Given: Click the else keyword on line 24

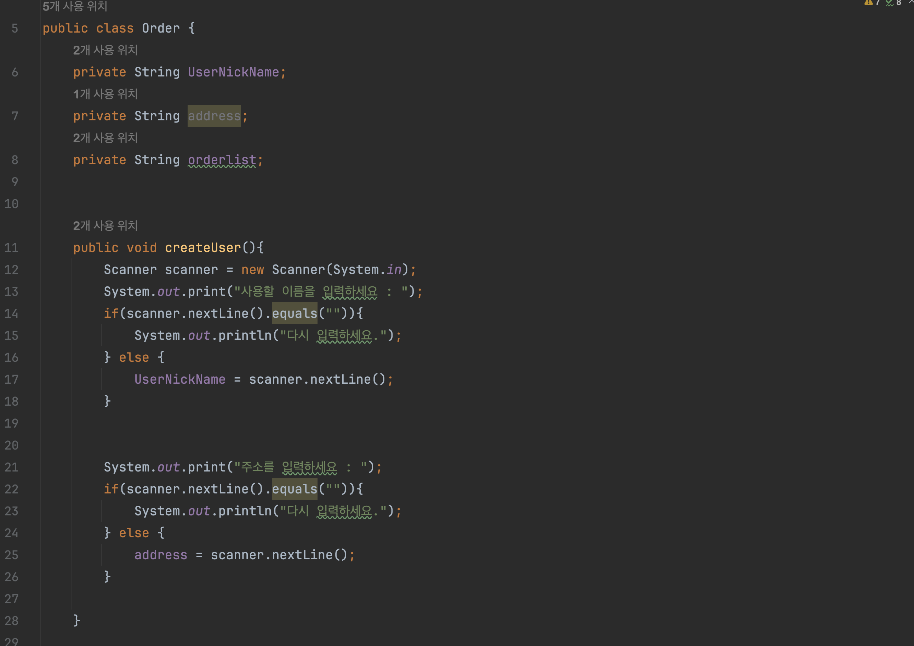Looking at the screenshot, I should 134,533.
